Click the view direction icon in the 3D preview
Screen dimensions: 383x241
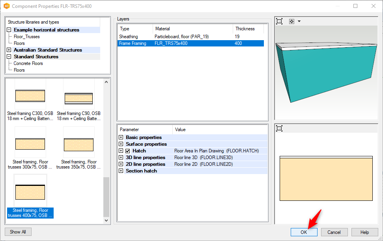[x=291, y=21]
